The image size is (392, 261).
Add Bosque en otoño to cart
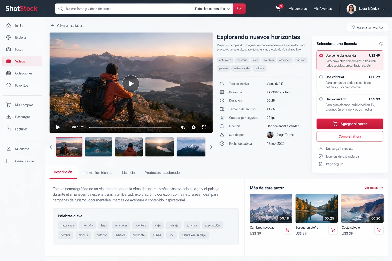coord(333,230)
